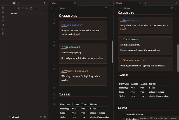Click '258 words' count in status bar
Viewport: 179px width, 120px height.
click(158, 118)
